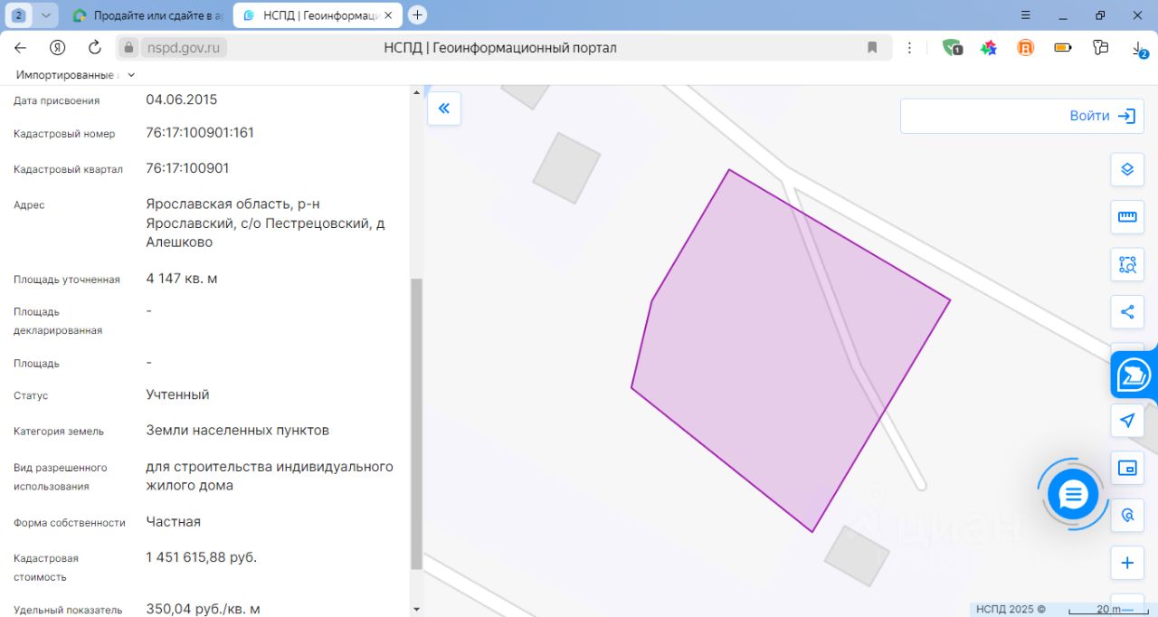Image resolution: width=1158 pixels, height=617 pixels.
Task: Click the my location arrow button
Action: tap(1127, 421)
